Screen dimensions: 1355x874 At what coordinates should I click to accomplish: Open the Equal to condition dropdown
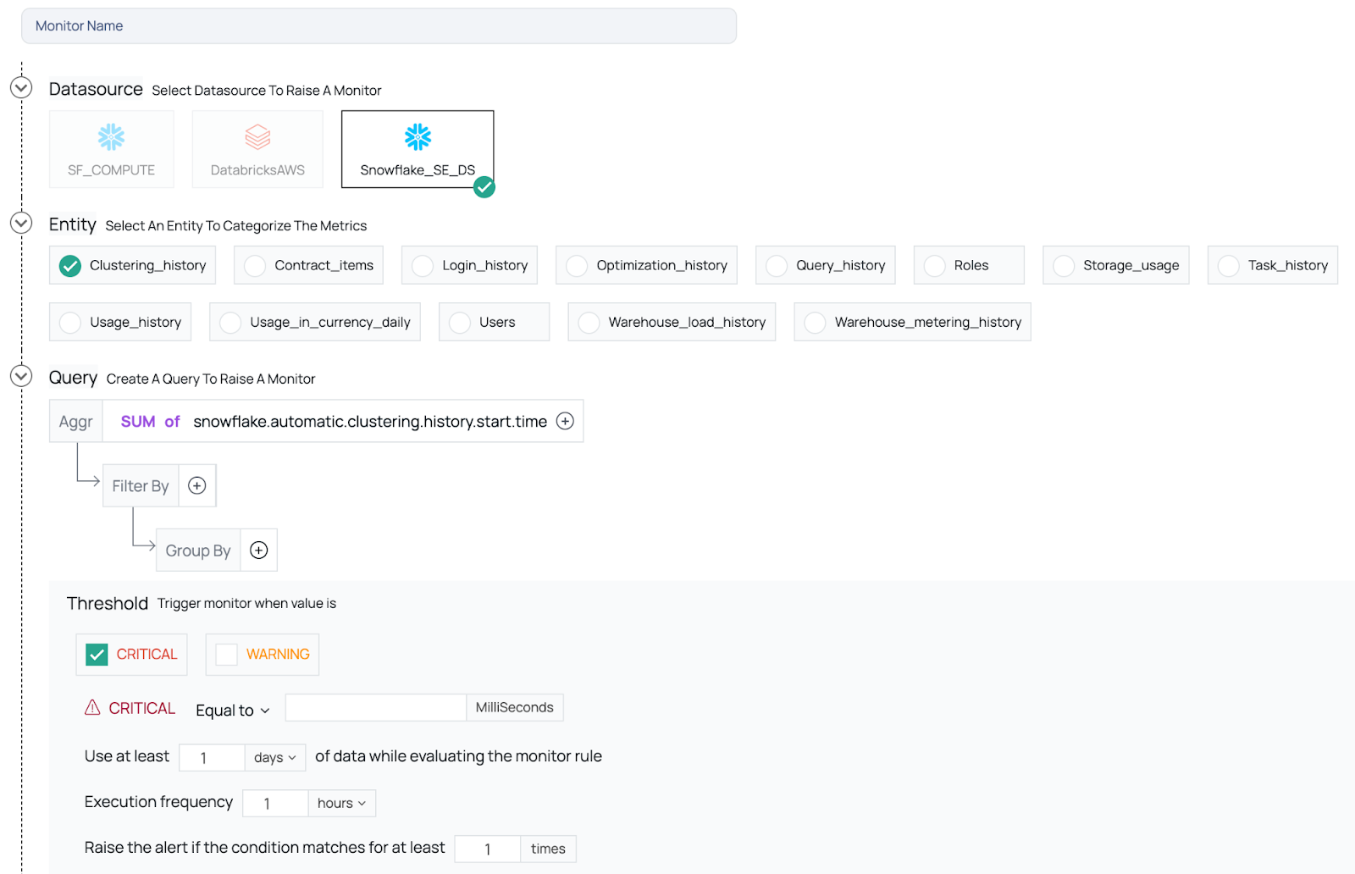point(231,710)
